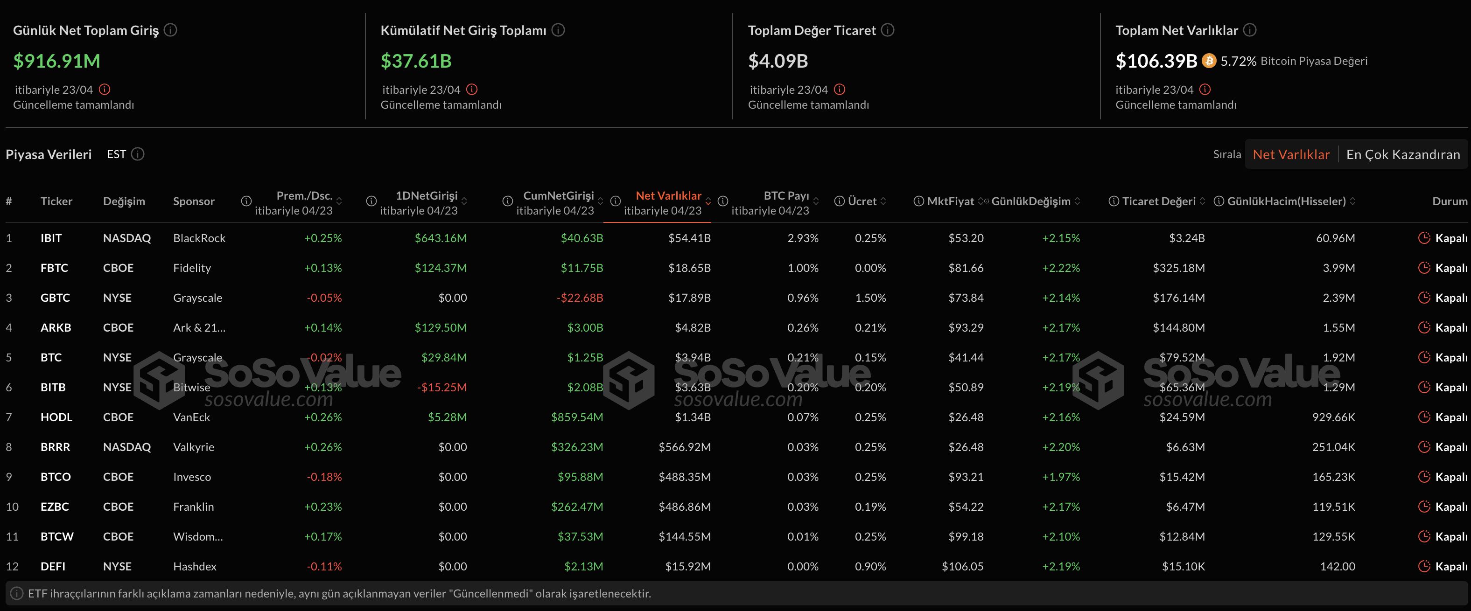Click red alert icon under $916.91M date
The image size is (1471, 611).
[x=105, y=90]
